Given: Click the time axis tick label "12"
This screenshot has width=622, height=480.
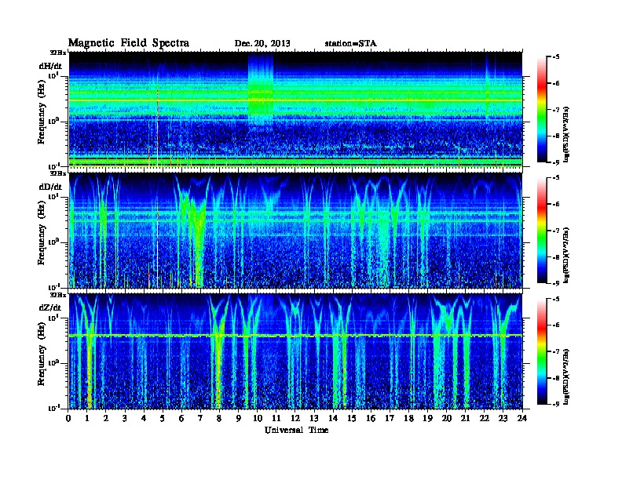Looking at the screenshot, I should pos(295,418).
